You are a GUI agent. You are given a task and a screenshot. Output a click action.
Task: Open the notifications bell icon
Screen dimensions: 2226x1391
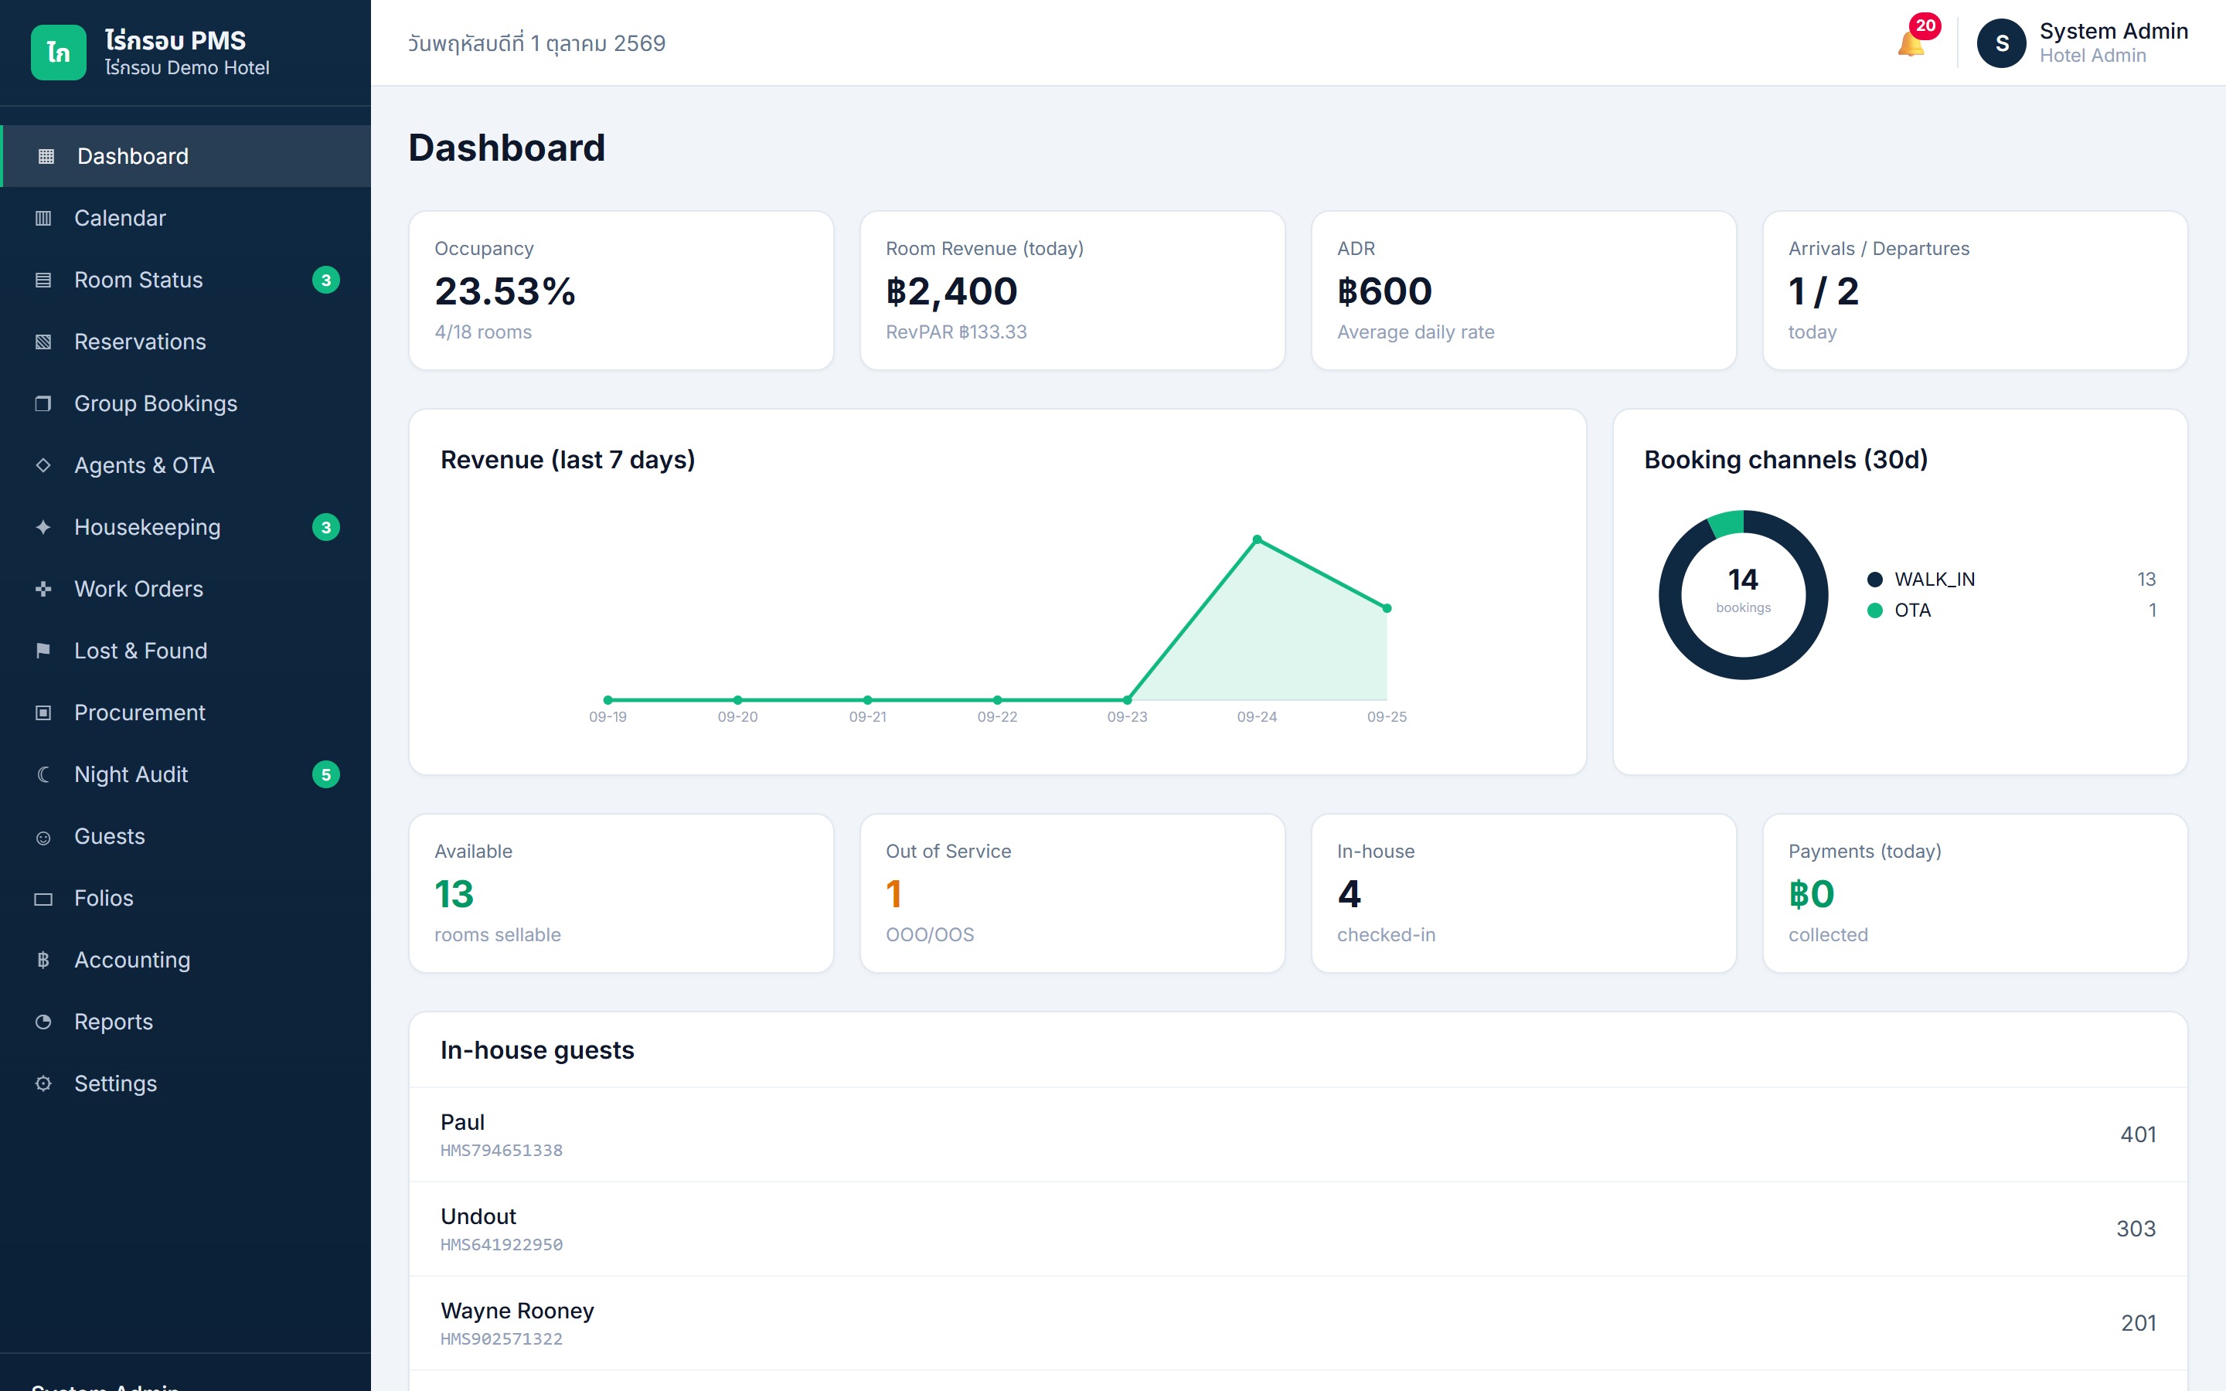(1910, 43)
